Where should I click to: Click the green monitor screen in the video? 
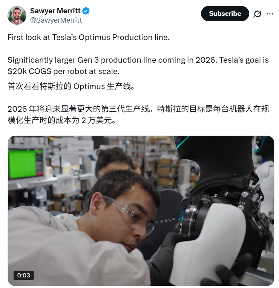coord(22,164)
